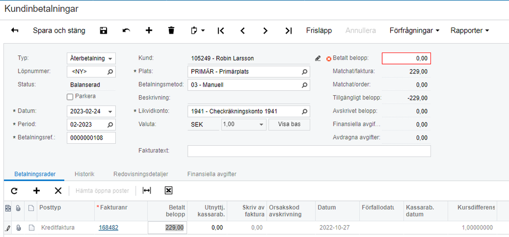Toggle the Parkera checkbox
Viewport: 509px width, 237px height.
pos(69,97)
